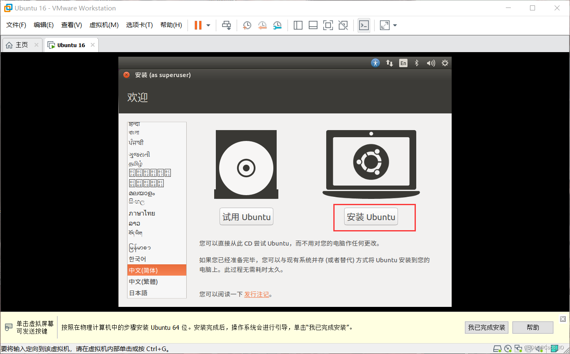The height and width of the screenshot is (354, 570).
Task: Click the 试用 Ubuntu button
Action: click(246, 217)
